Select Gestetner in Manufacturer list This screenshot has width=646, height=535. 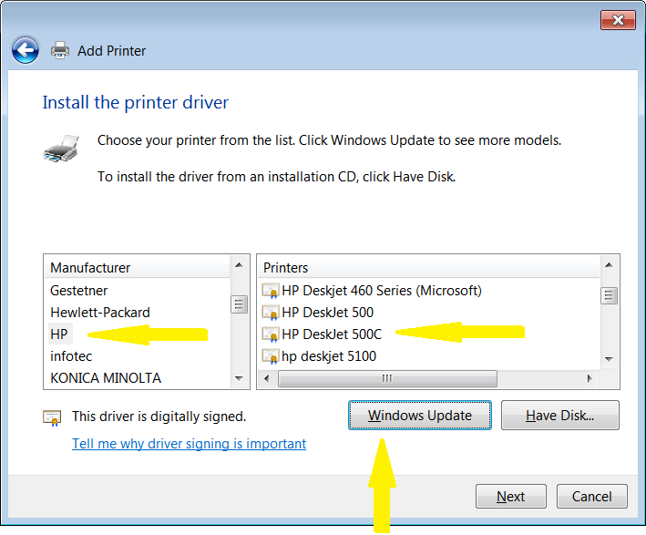78,291
